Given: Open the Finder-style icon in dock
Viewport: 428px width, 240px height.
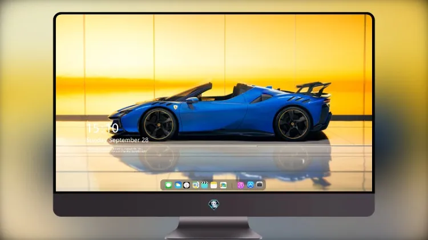Looking at the screenshot, I should click(x=195, y=185).
